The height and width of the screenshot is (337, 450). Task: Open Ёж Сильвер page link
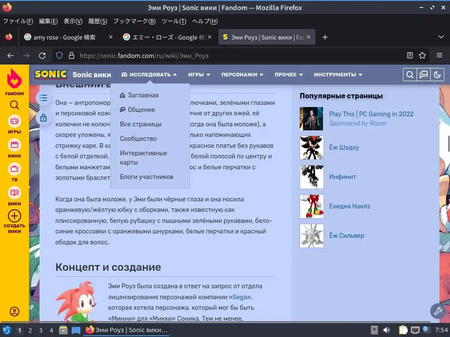(x=346, y=236)
